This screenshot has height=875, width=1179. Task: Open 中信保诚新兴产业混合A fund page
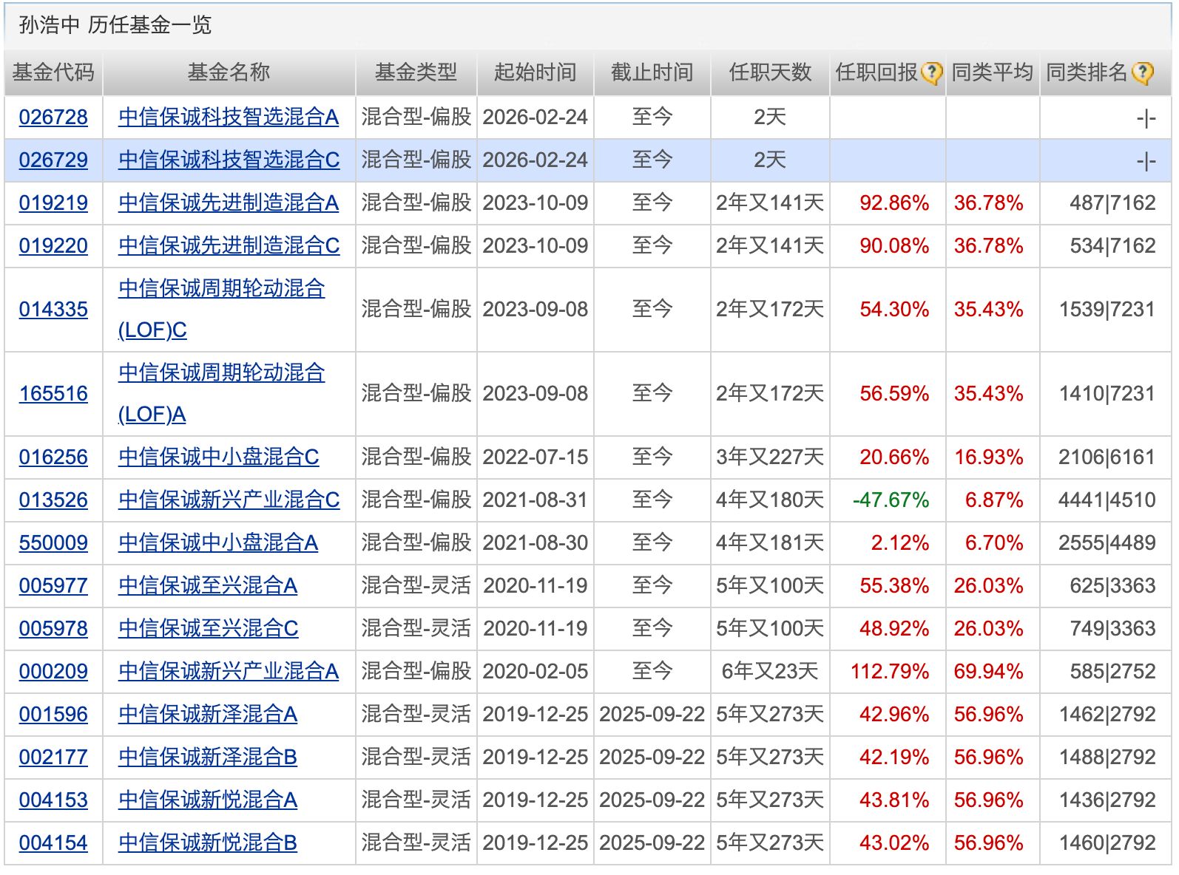click(229, 672)
